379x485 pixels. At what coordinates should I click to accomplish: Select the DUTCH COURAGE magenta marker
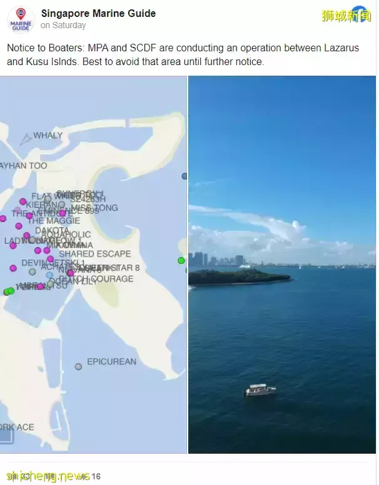click(x=71, y=273)
